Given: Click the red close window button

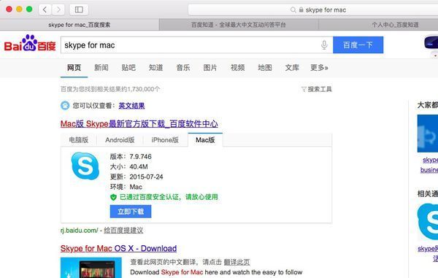Looking at the screenshot, I should 9,9.
